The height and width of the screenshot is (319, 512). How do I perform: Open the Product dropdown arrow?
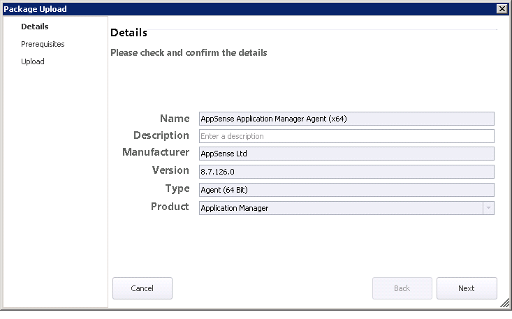(488, 208)
